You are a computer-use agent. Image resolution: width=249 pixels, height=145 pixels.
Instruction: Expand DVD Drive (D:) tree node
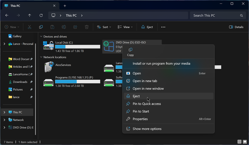point(5,128)
